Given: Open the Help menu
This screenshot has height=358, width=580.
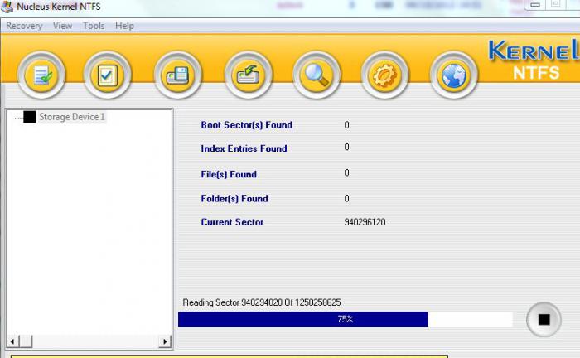Looking at the screenshot, I should coord(124,26).
